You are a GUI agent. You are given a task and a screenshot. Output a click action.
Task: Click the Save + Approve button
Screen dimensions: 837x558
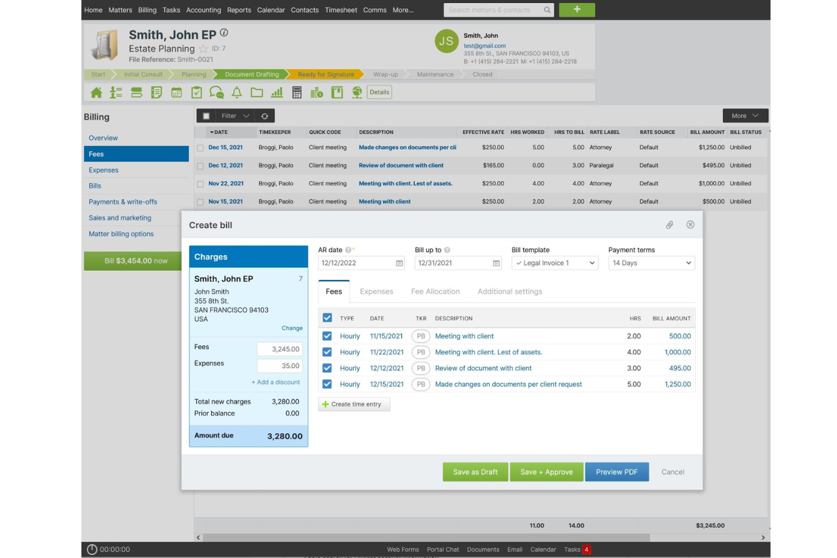(546, 472)
